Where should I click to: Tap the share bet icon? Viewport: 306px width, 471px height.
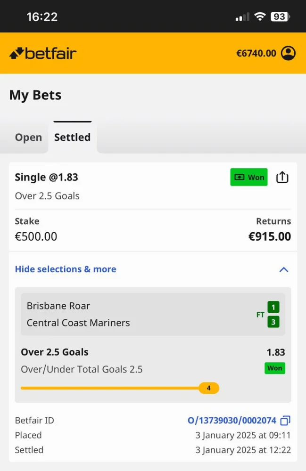(x=282, y=177)
